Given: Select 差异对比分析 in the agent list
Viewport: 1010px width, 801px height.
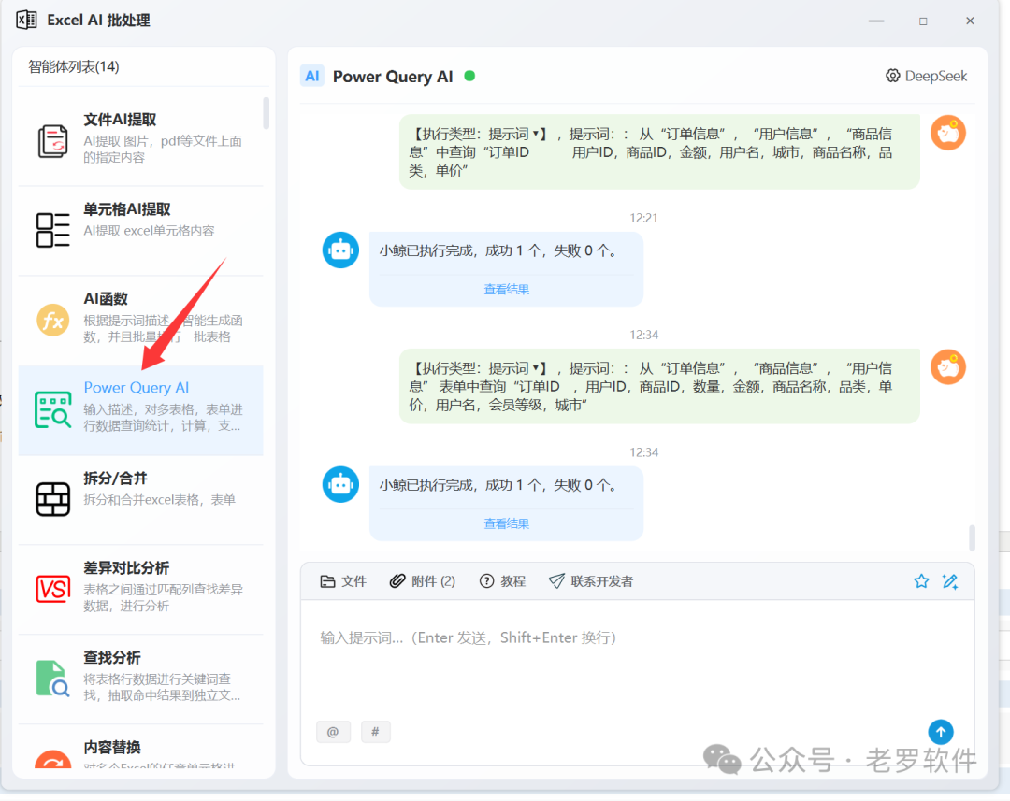Looking at the screenshot, I should (x=140, y=589).
